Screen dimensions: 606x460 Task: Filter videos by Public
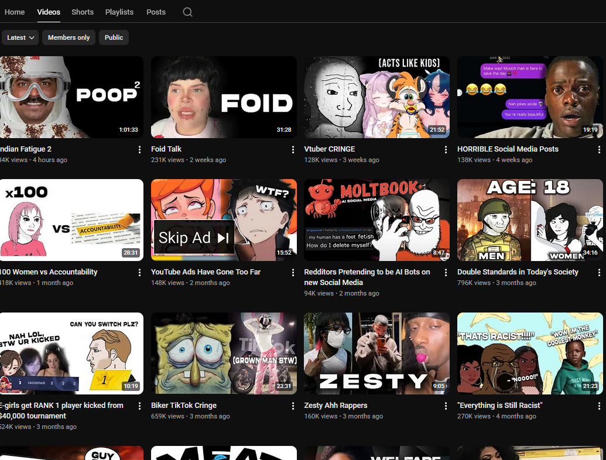[114, 37]
